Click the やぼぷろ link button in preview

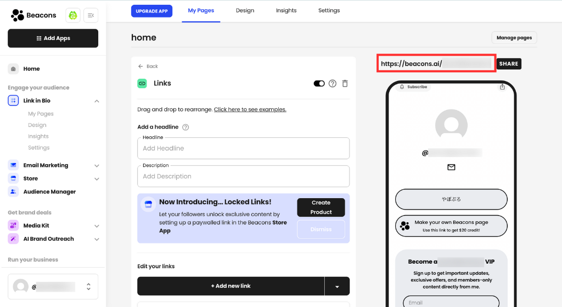coord(451,199)
